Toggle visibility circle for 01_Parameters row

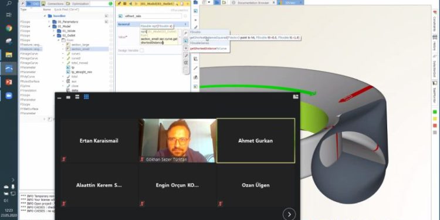111,22
